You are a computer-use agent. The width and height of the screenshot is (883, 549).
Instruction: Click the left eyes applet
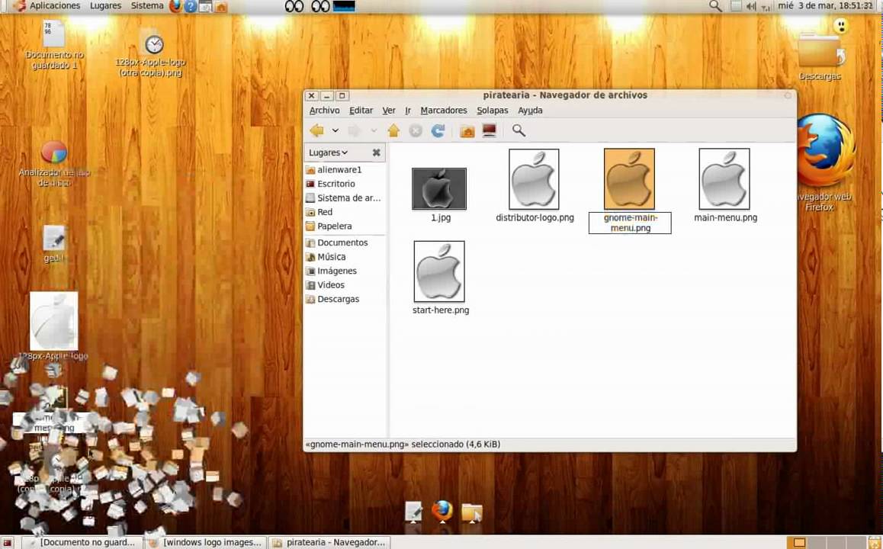click(x=294, y=6)
